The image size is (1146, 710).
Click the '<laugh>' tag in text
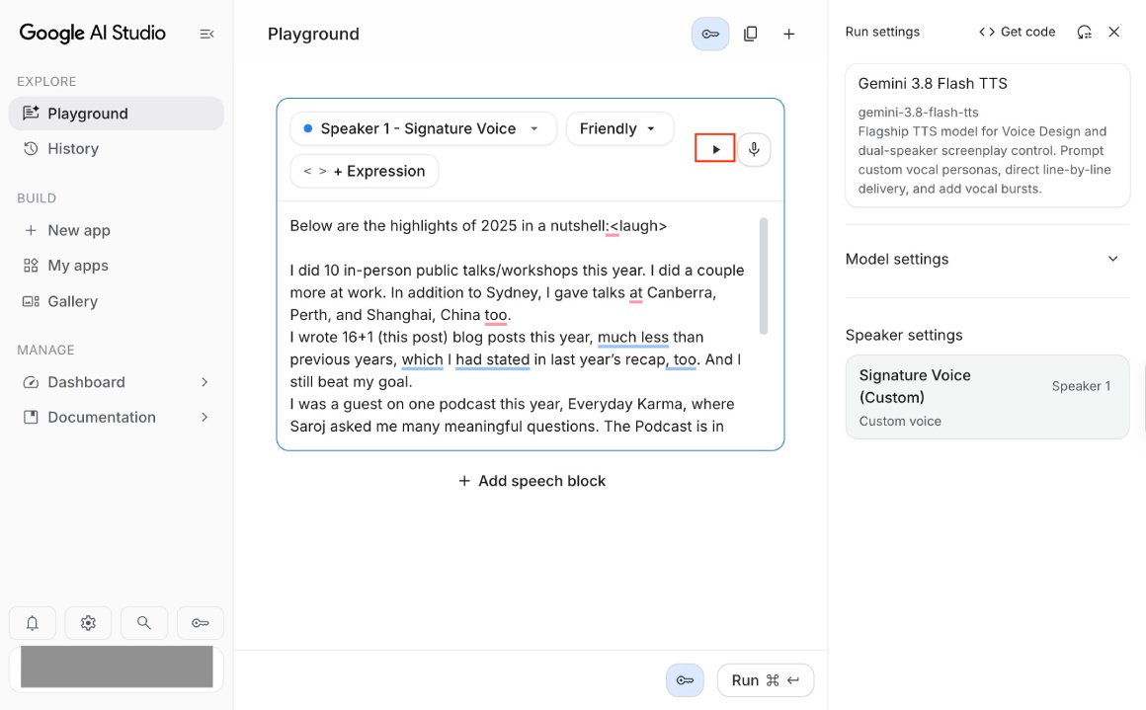pyautogui.click(x=639, y=226)
